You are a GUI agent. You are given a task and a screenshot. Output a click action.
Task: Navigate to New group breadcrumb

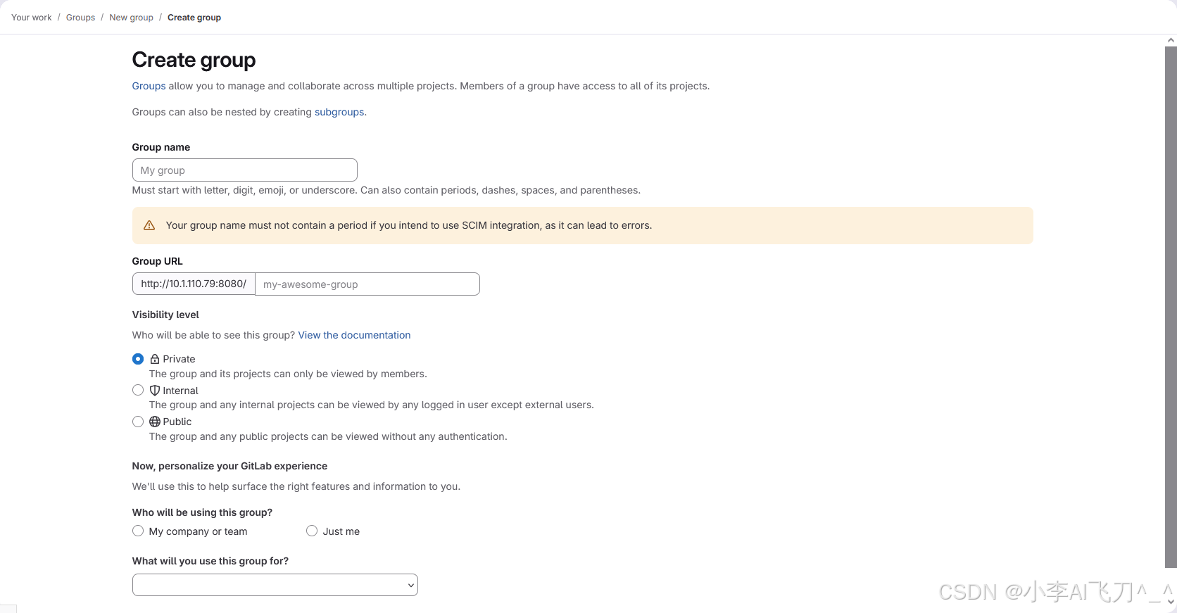point(131,18)
